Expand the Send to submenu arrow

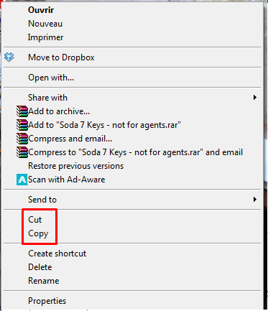pos(255,200)
